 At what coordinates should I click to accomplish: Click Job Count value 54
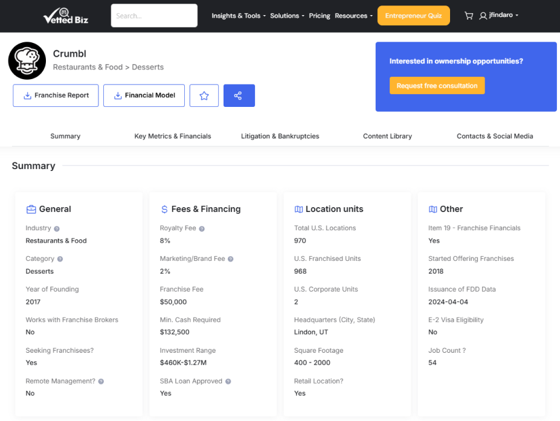pyautogui.click(x=433, y=363)
